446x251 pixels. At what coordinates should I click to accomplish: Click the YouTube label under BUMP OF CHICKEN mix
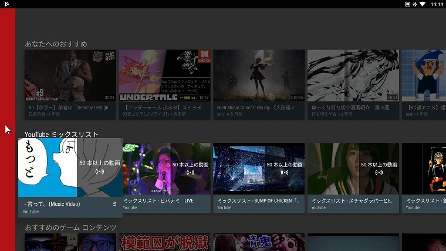click(x=224, y=208)
